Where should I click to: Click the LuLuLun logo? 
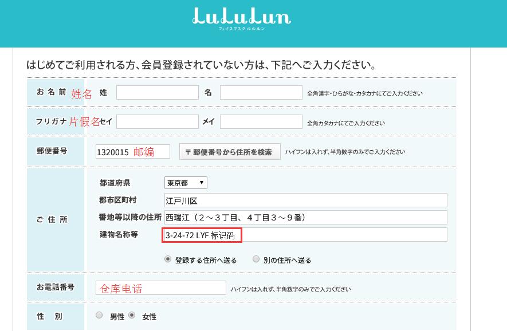point(241,17)
